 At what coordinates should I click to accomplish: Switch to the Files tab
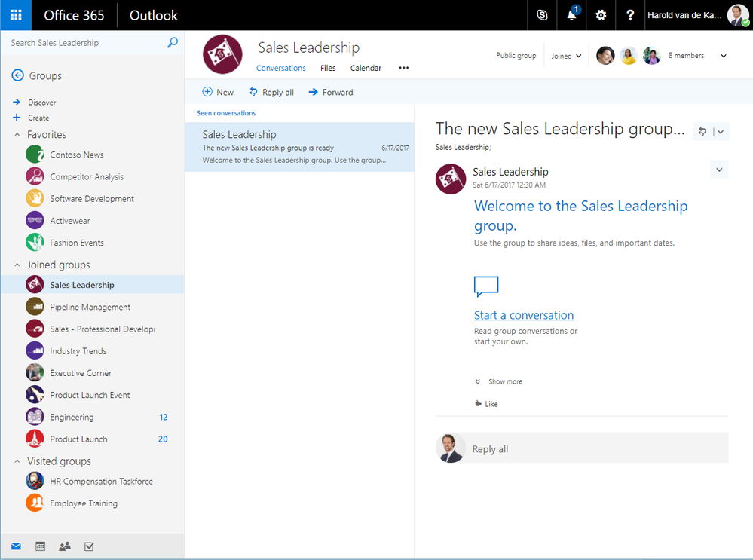click(328, 68)
